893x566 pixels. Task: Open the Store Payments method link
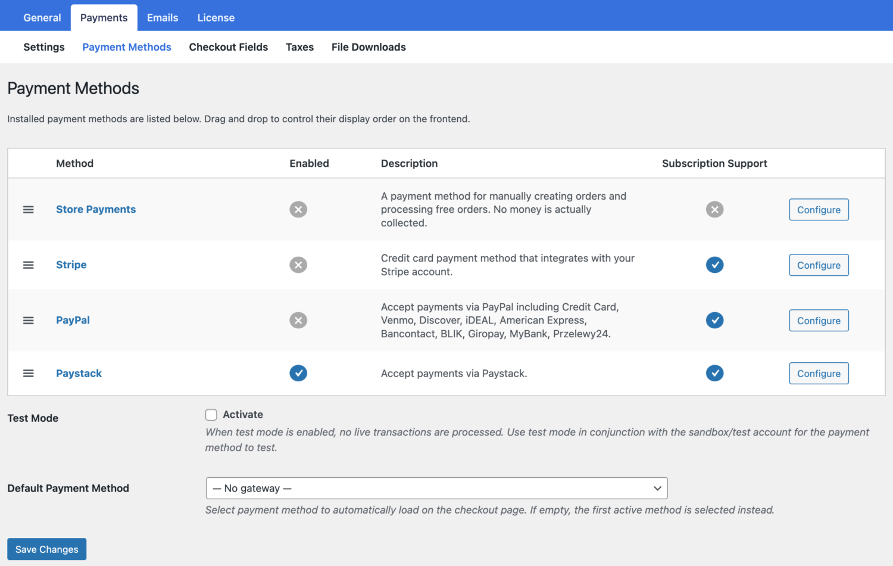[96, 210]
